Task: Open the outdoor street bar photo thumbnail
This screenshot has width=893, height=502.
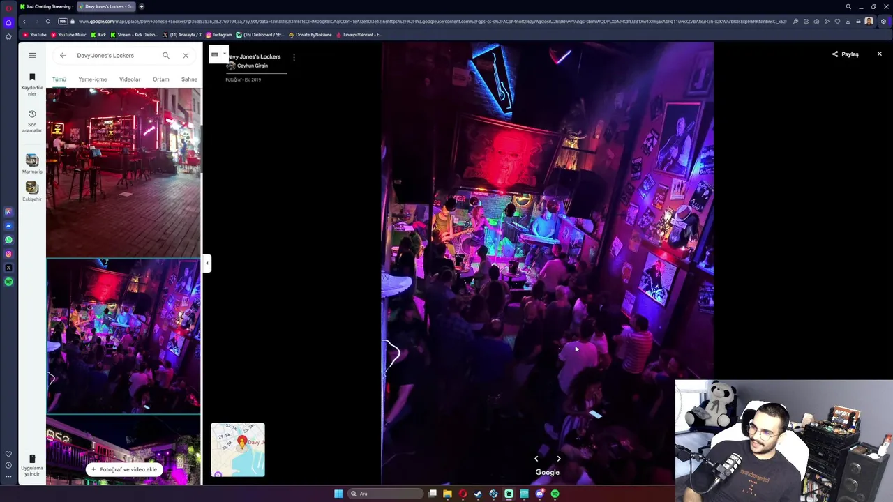Action: point(123,172)
